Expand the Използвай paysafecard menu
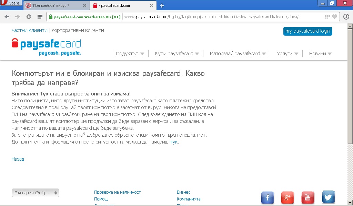The height and width of the screenshot is (206, 353). (x=238, y=54)
